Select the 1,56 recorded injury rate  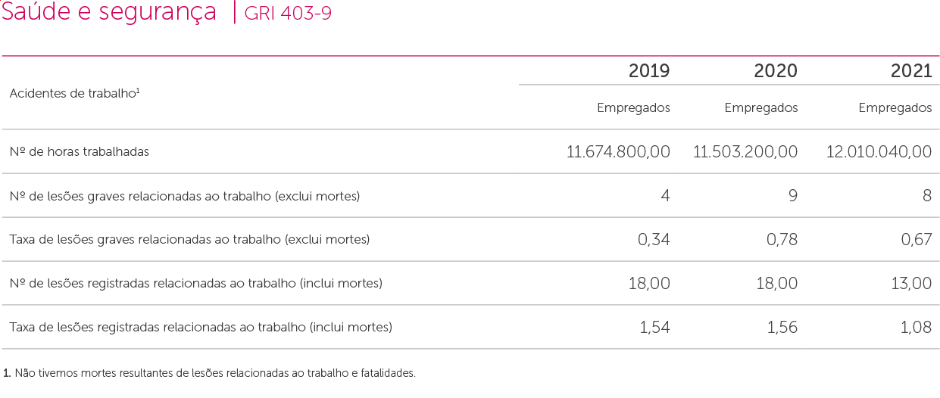[x=780, y=328]
